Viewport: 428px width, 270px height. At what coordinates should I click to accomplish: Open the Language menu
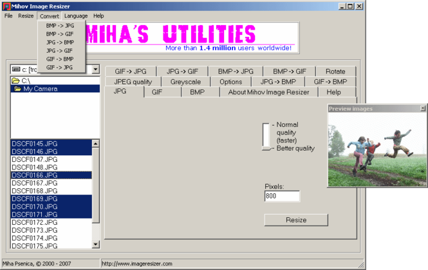click(76, 16)
